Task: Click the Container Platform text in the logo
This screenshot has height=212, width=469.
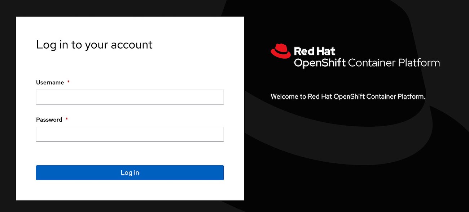Action: (394, 63)
